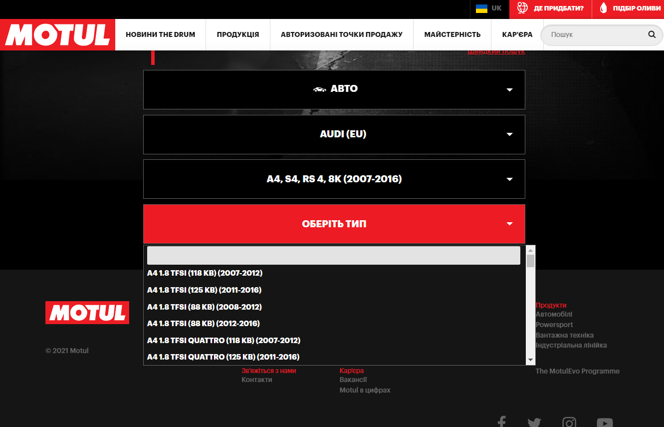This screenshot has width=664, height=427.
Task: Click the Ukrainian flag language icon
Action: tap(481, 8)
